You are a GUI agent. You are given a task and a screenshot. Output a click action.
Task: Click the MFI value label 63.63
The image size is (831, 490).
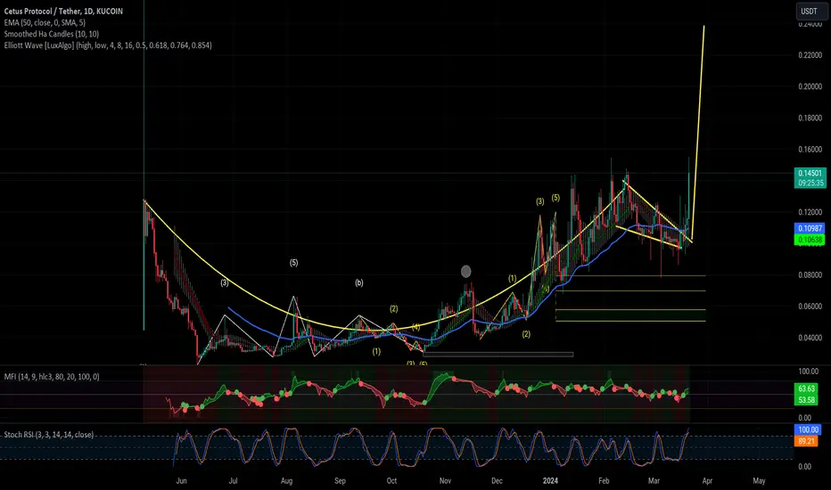tap(806, 388)
